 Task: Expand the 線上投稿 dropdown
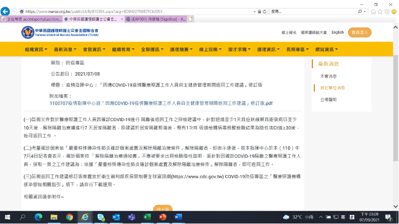point(210,50)
